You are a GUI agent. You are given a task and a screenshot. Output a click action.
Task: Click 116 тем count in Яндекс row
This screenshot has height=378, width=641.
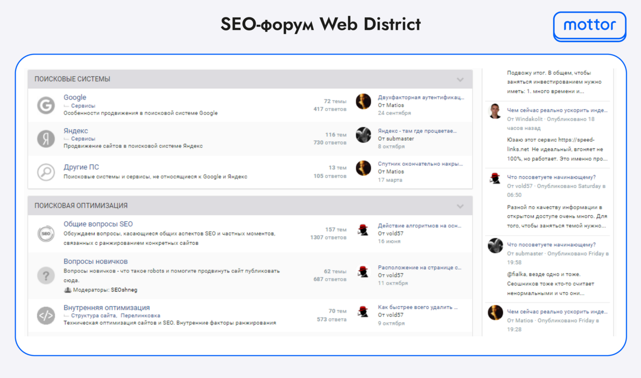click(336, 135)
